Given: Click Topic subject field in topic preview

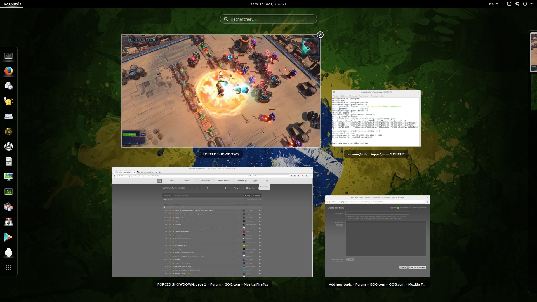Looking at the screenshot, I should coord(377,213).
